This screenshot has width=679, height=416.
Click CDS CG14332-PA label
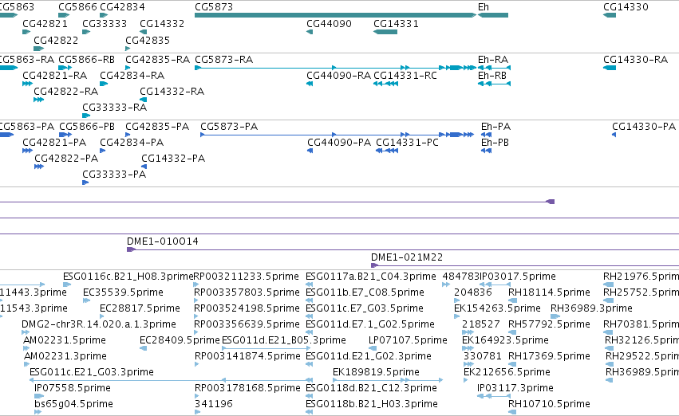(173, 159)
